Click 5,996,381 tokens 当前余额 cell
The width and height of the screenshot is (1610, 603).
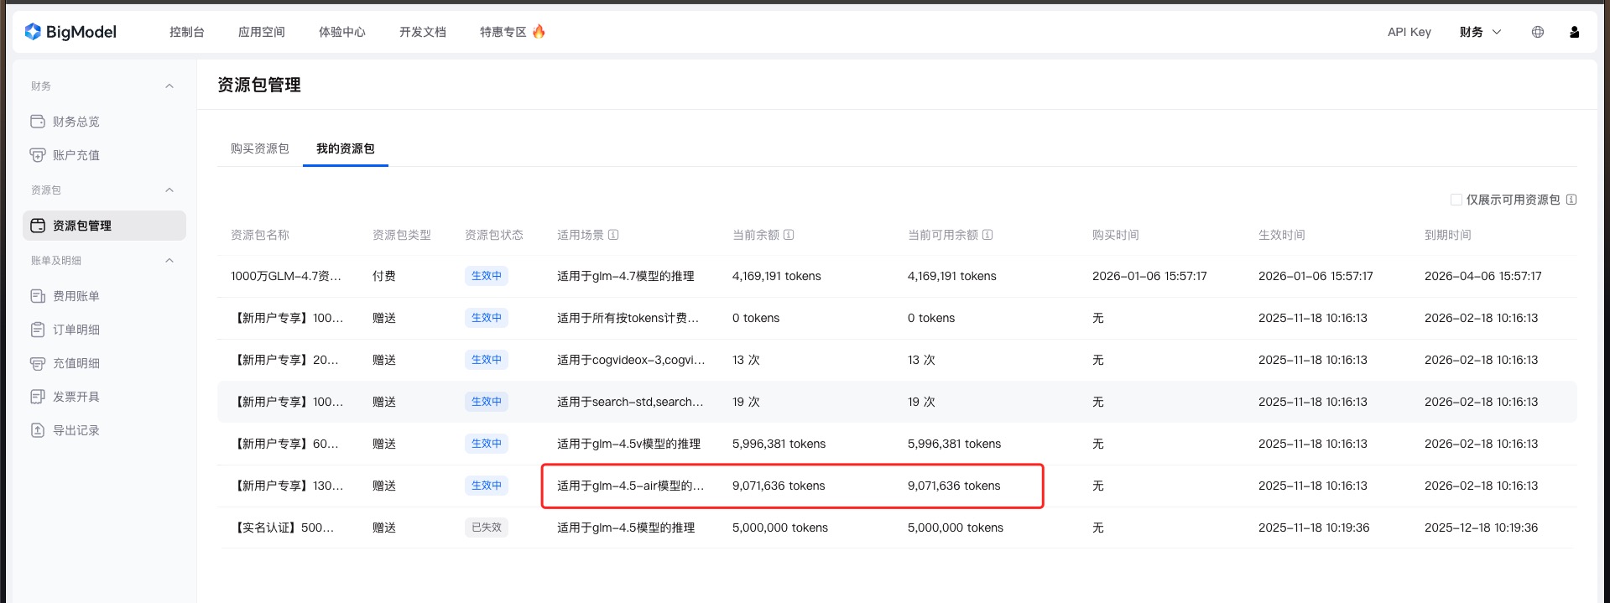click(x=779, y=444)
